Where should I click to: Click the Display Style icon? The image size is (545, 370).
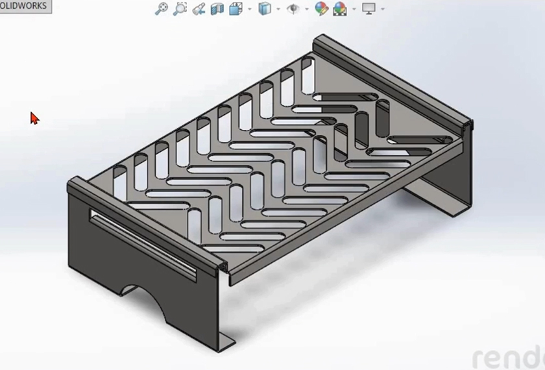pyautogui.click(x=265, y=8)
